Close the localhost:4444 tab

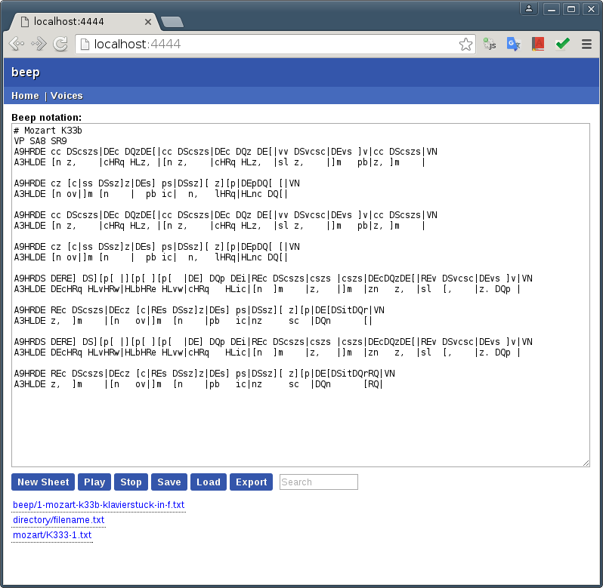[x=147, y=22]
